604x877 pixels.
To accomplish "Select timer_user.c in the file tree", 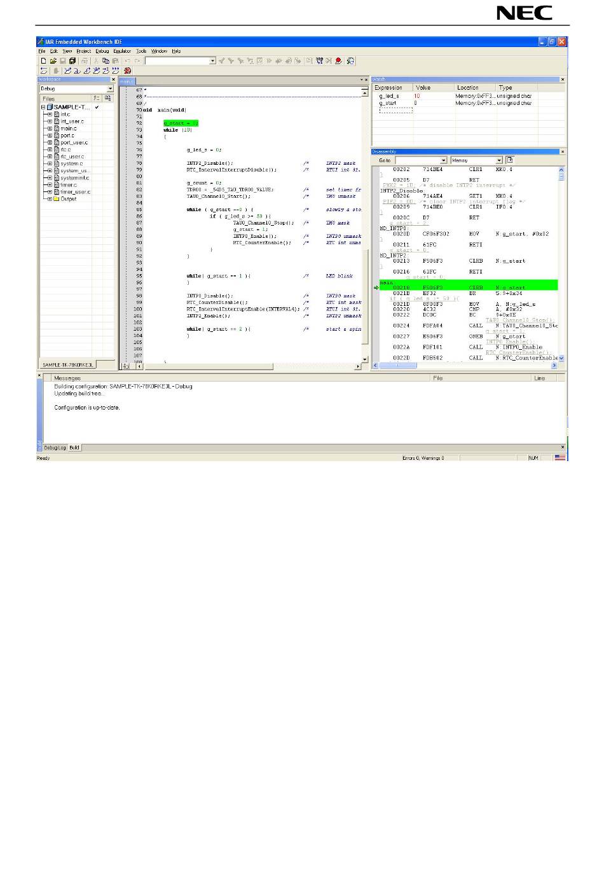I will 75,192.
